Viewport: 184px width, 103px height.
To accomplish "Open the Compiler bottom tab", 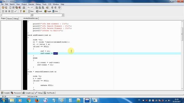I will (5, 93).
